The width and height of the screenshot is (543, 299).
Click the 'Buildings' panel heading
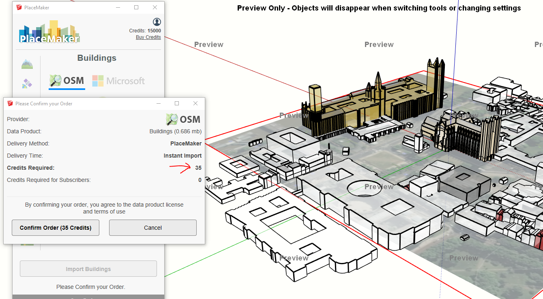click(x=97, y=58)
